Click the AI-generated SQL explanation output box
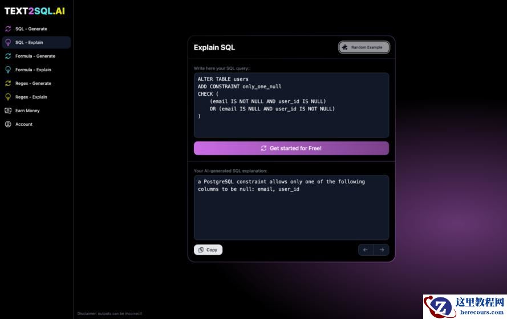 coord(291,207)
